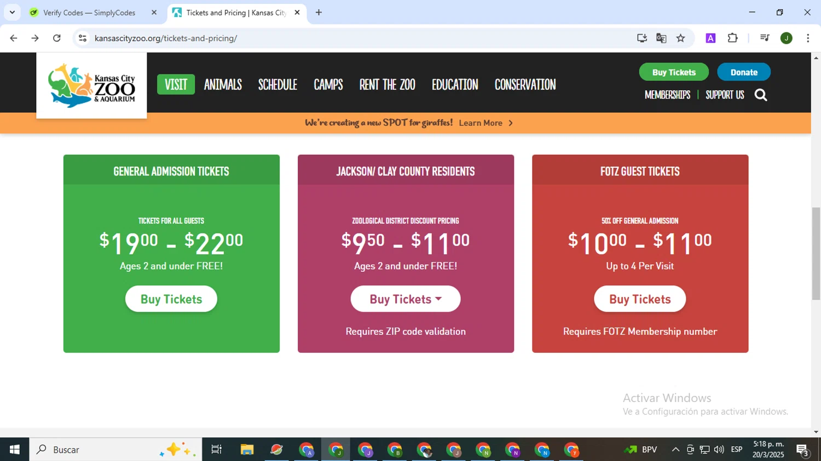Open Task View in the taskbar

click(x=217, y=450)
